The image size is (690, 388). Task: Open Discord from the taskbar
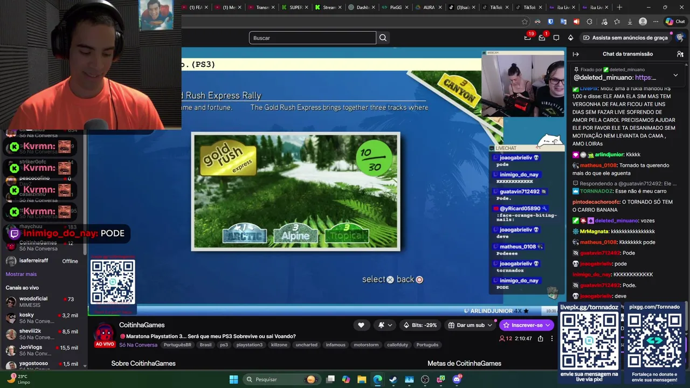tap(457, 379)
